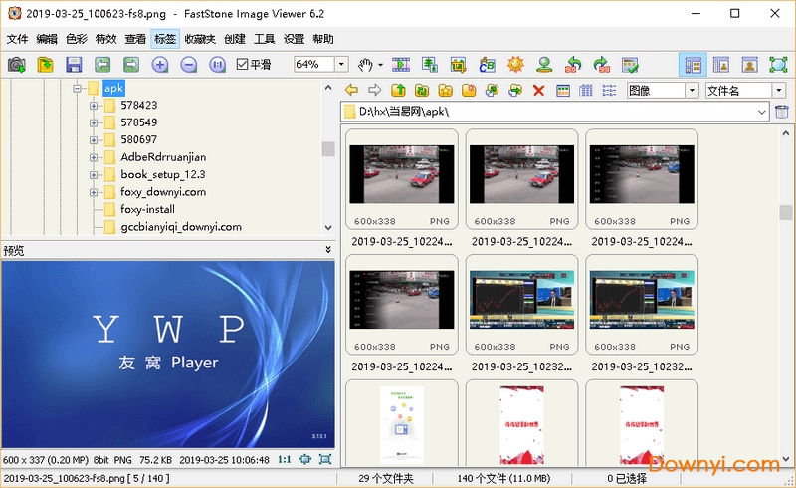
Task: Select the foxy-install folder in tree
Action: (x=148, y=209)
